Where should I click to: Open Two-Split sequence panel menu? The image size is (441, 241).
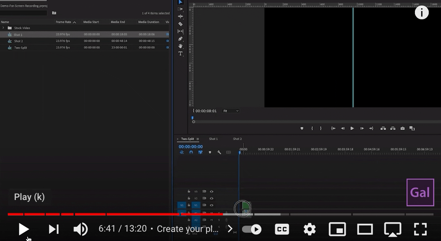click(198, 139)
